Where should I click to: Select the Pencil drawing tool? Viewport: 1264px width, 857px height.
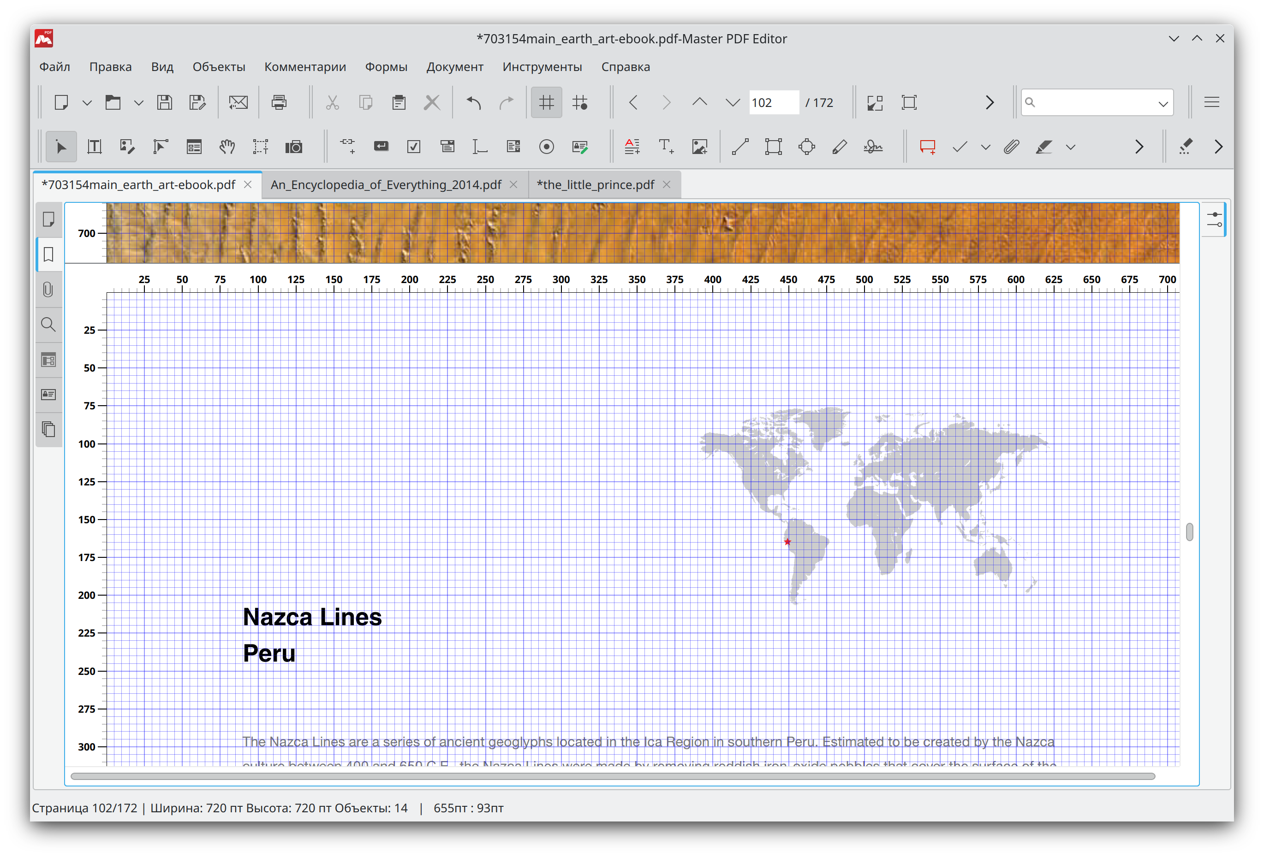pos(839,147)
